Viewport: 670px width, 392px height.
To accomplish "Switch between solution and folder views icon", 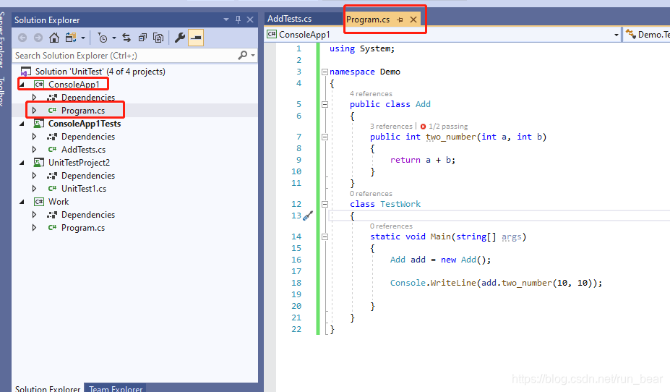I will pyautogui.click(x=71, y=38).
